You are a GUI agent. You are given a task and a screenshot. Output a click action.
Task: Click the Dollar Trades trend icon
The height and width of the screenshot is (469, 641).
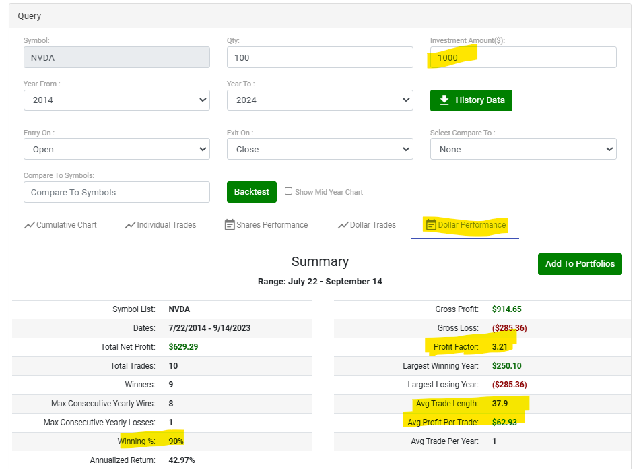point(343,225)
